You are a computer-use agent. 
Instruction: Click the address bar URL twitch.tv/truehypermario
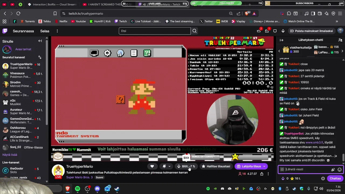point(86,13)
